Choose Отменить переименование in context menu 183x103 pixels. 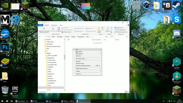(x=87, y=66)
